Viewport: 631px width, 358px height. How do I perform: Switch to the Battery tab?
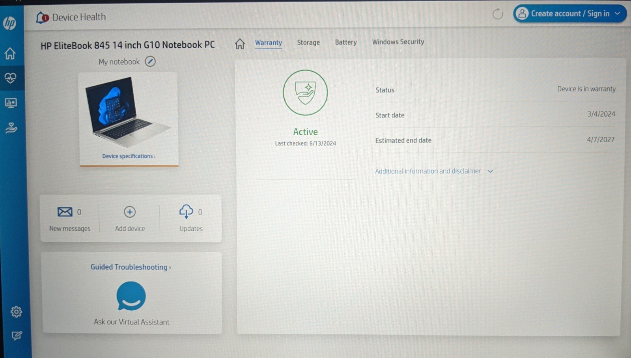[x=346, y=42]
